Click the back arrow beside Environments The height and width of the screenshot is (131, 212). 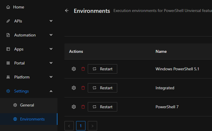click(x=67, y=11)
